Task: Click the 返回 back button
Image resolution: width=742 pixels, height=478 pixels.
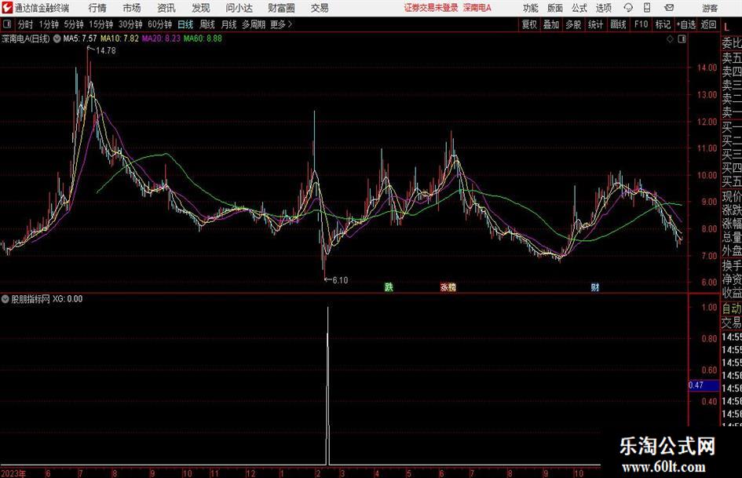Action: [x=709, y=24]
